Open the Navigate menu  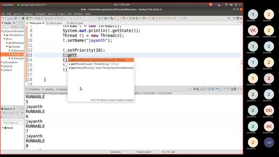41,14
